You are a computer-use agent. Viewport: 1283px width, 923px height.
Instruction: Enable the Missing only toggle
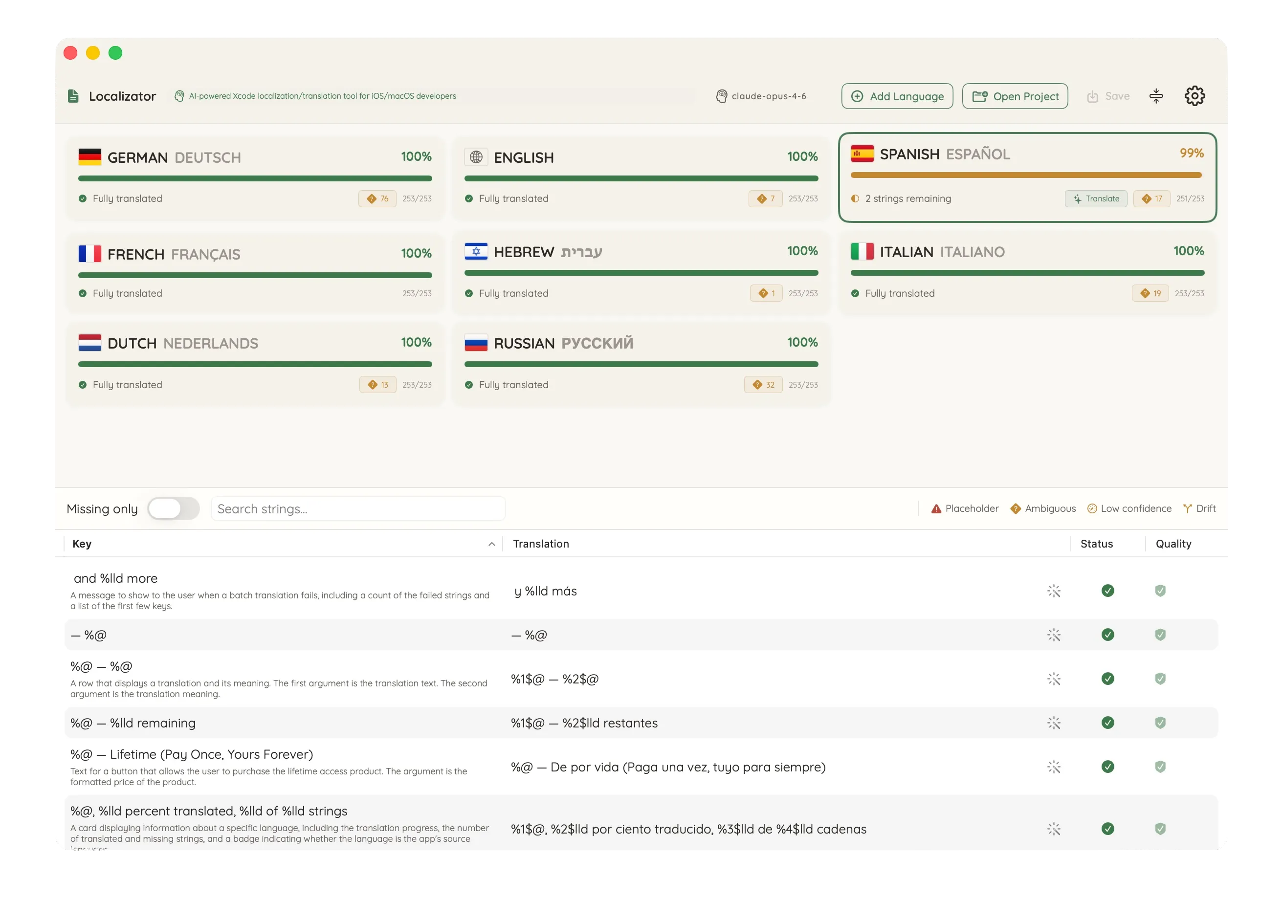[174, 508]
